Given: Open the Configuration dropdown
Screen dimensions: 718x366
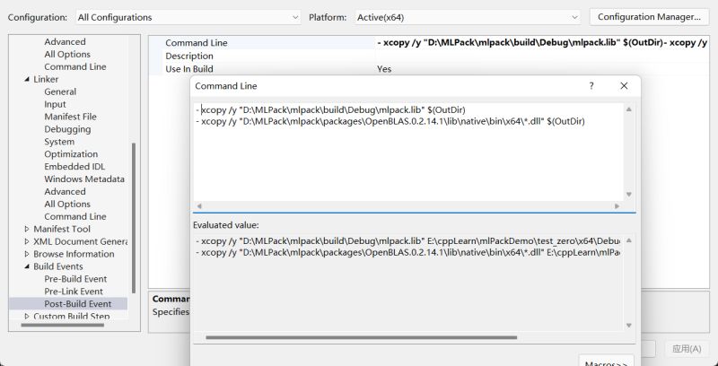Looking at the screenshot, I should point(188,17).
